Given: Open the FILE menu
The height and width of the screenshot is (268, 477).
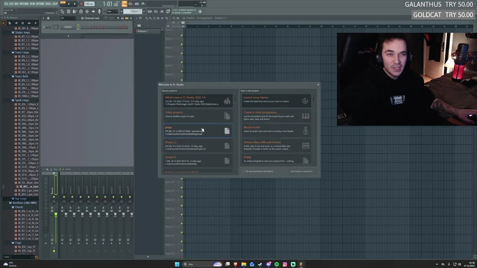Looking at the screenshot, I should tap(6, 4).
